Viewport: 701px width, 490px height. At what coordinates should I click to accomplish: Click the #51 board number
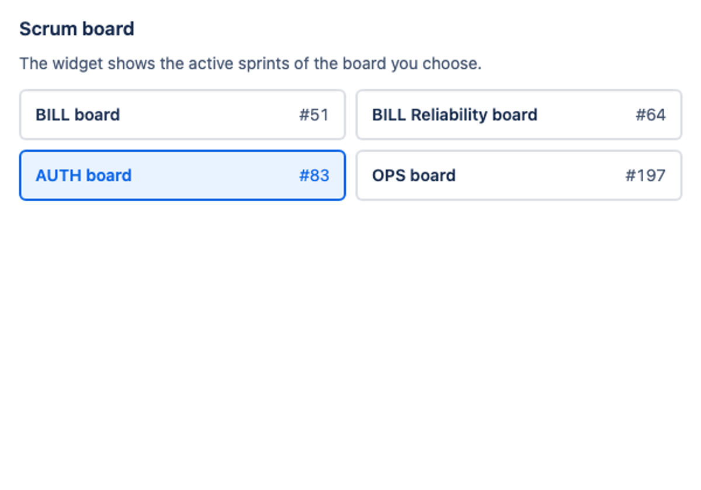pos(314,115)
